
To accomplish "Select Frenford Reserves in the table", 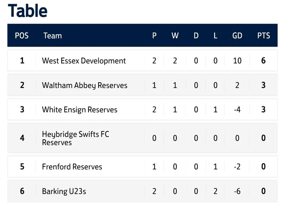I will coord(72,167).
